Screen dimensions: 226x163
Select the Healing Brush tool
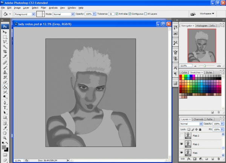(x=5, y=63)
